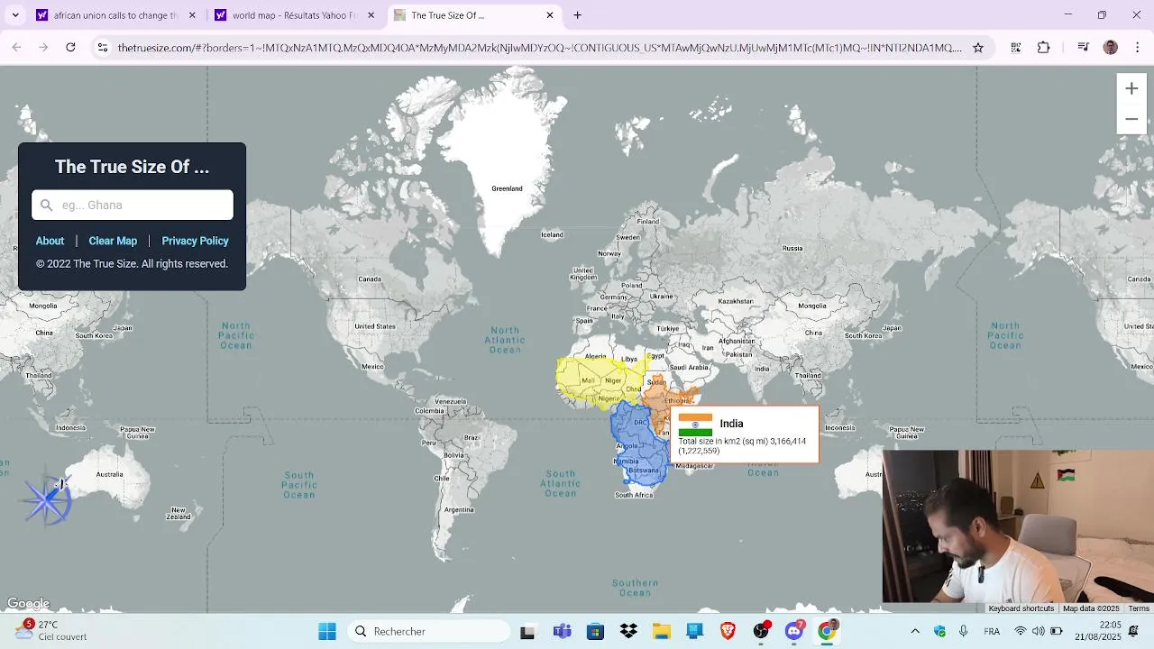Open the Chrome three-dot menu
Viewport: 1154px width, 649px height.
[1137, 48]
